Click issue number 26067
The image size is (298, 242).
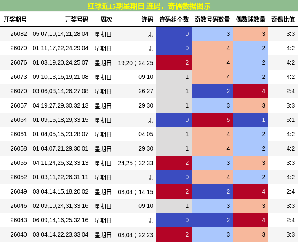pyautogui.click(x=19, y=105)
